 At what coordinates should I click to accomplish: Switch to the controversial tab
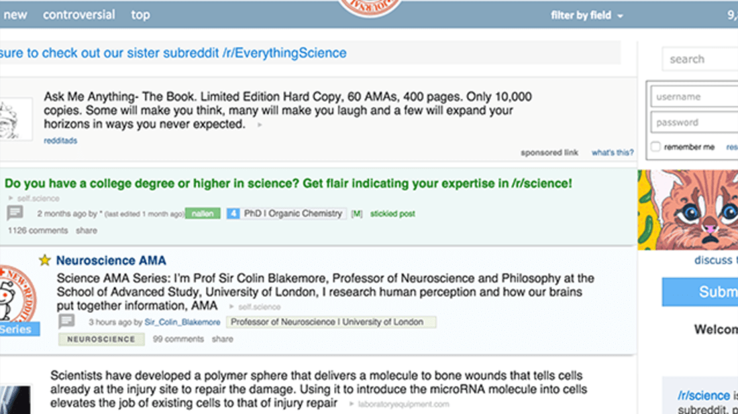[x=79, y=15]
